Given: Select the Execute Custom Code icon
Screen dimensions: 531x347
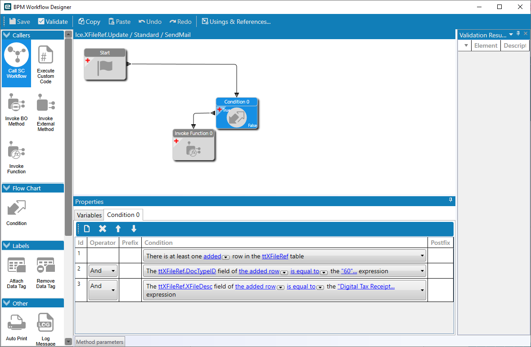Looking at the screenshot, I should click(45, 63).
